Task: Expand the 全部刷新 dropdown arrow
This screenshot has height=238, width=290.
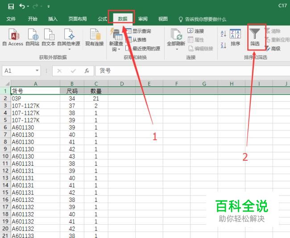Action: tap(177, 50)
